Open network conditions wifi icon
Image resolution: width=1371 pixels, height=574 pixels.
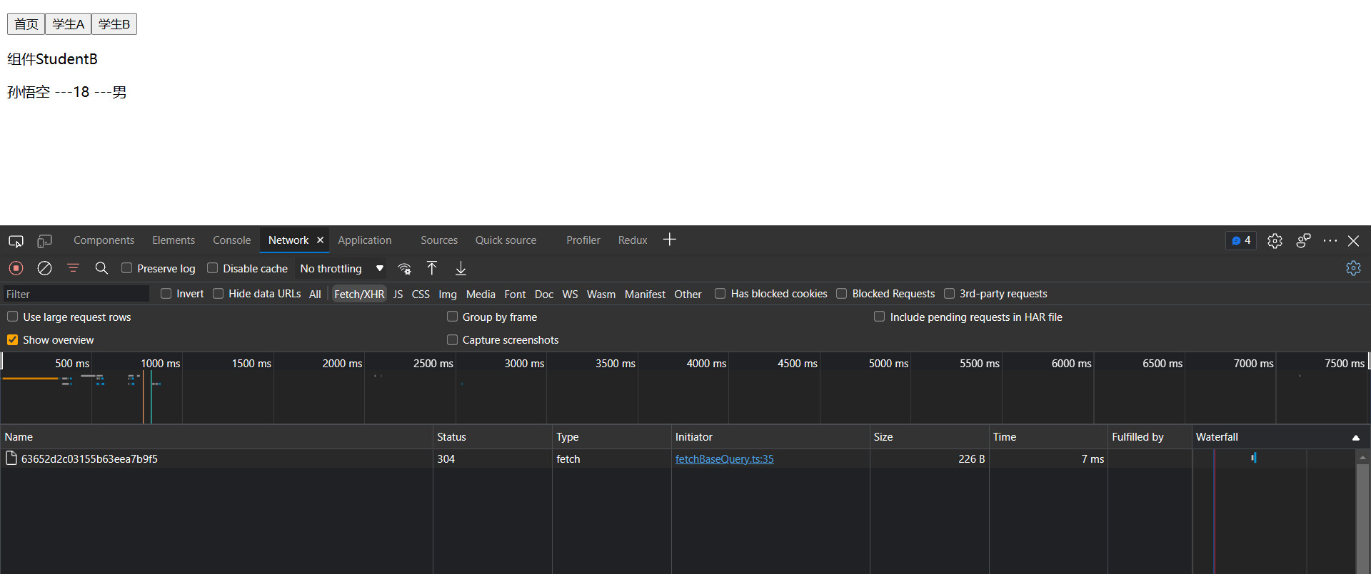coord(404,269)
